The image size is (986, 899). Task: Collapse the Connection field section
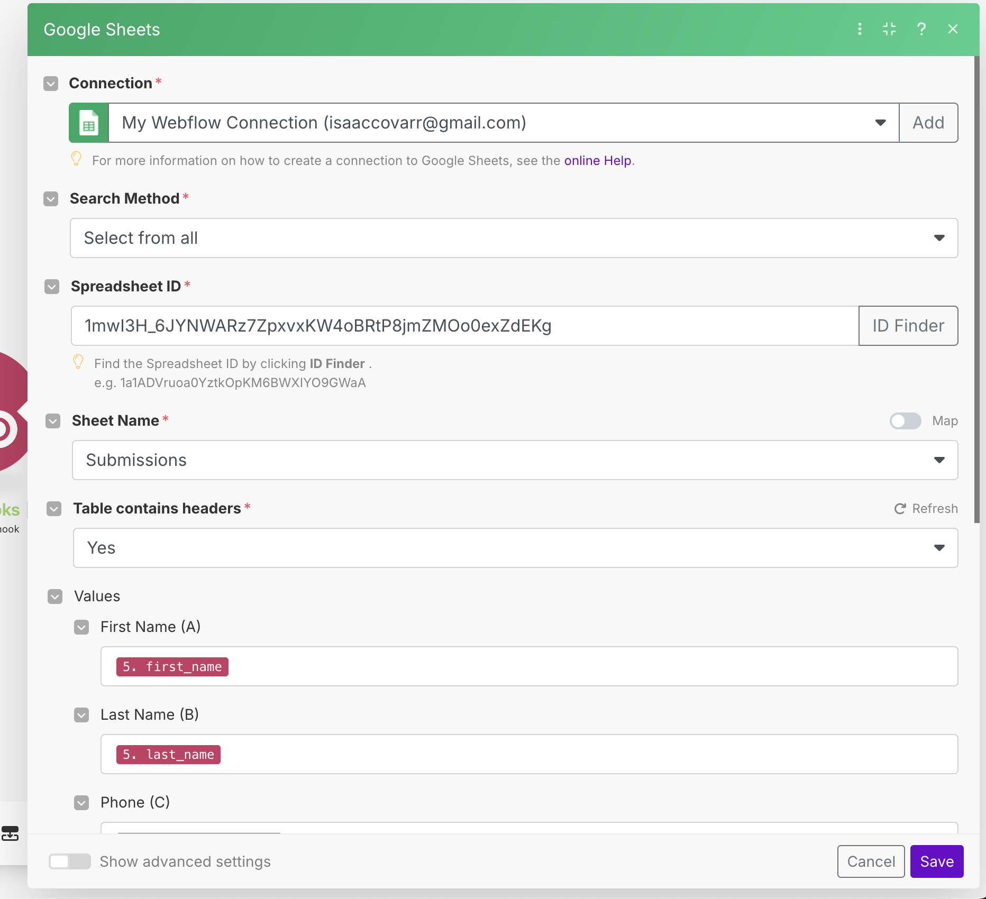point(51,84)
